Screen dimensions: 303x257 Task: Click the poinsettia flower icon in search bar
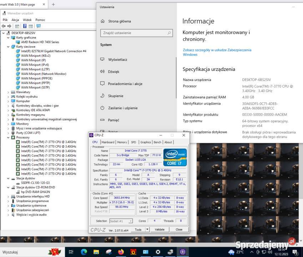55,252
